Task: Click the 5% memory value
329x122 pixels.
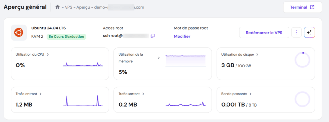Action: (123, 72)
